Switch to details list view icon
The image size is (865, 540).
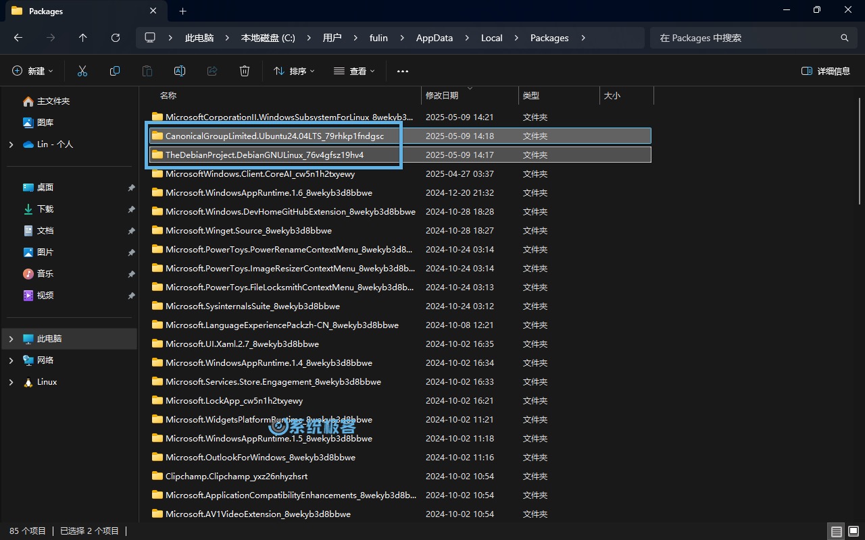click(x=837, y=531)
